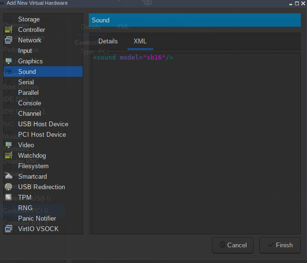307x263 pixels.
Task: Select USB Host Device entry
Action: (x=43, y=124)
